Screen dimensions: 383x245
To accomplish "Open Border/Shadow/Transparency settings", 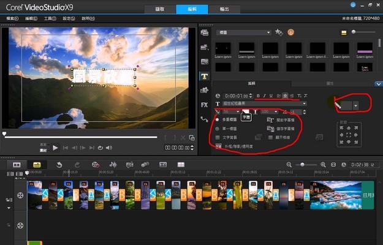I will point(234,146).
